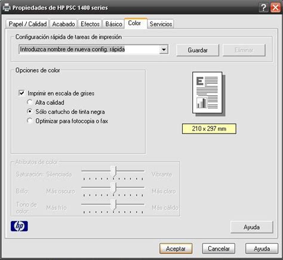Choose Sólo cartucho de tinta negra
Screen dimensions: 283x260
coord(30,112)
